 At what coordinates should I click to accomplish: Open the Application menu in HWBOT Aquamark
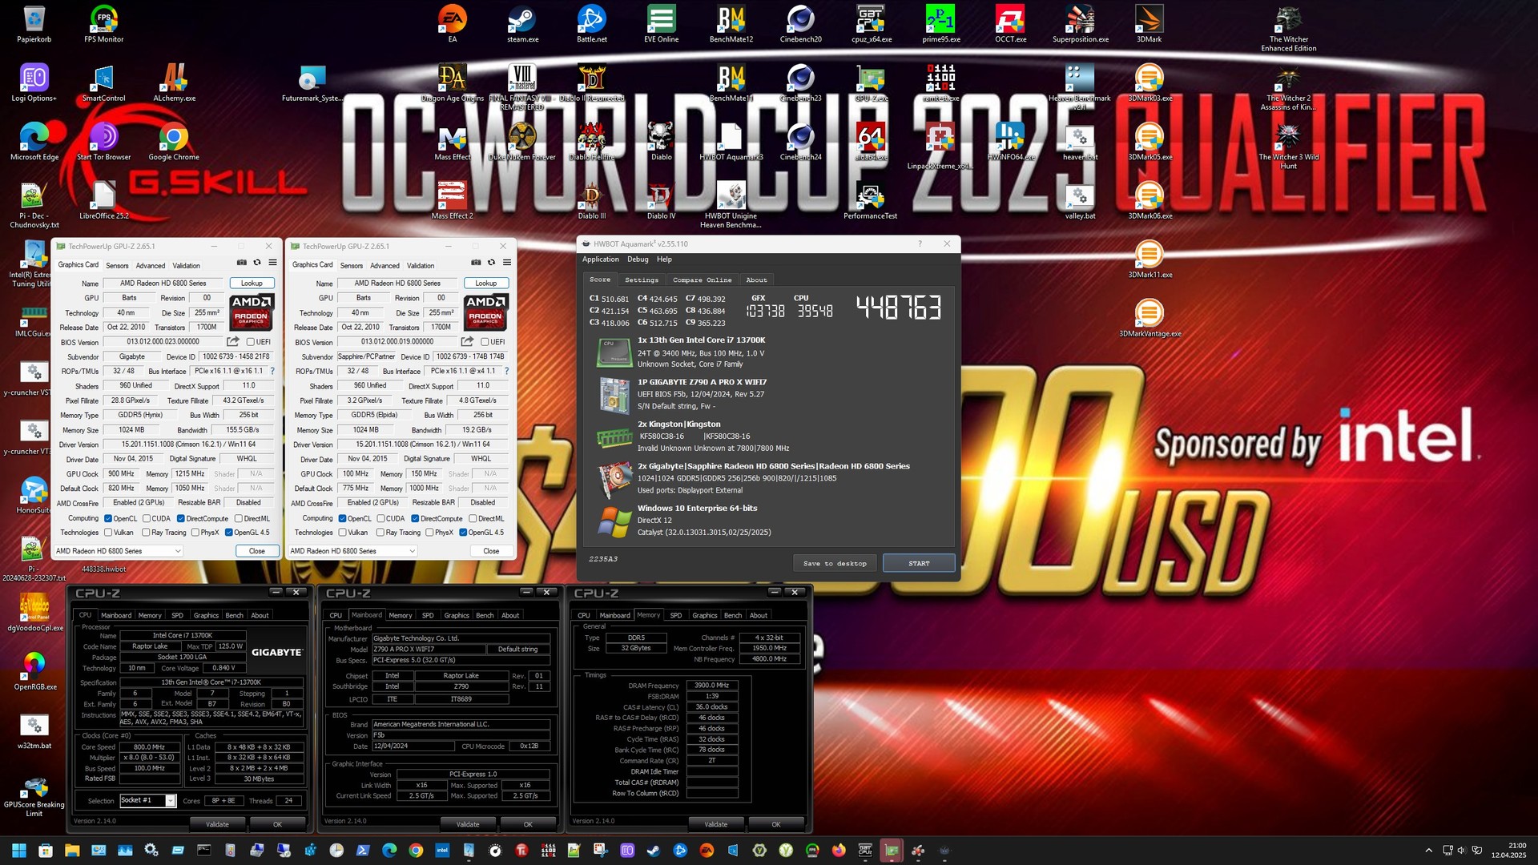click(600, 259)
